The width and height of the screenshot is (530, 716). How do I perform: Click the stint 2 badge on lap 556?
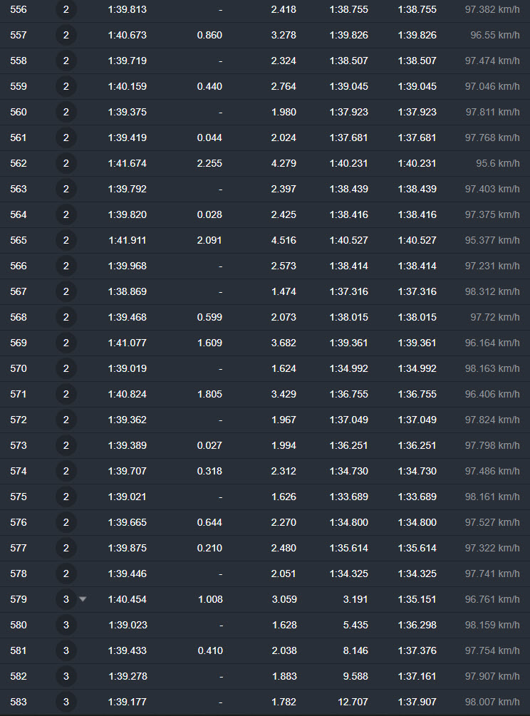coord(66,9)
